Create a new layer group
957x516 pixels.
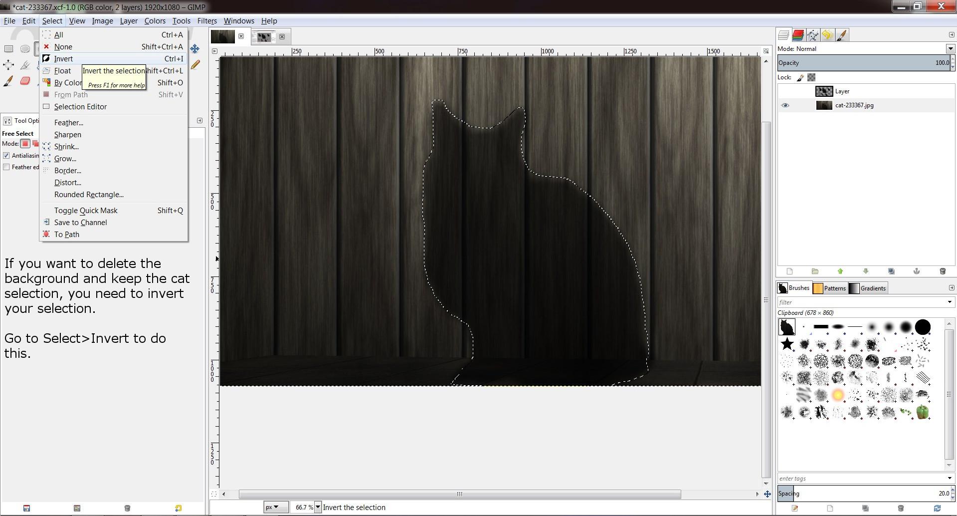[x=815, y=271]
